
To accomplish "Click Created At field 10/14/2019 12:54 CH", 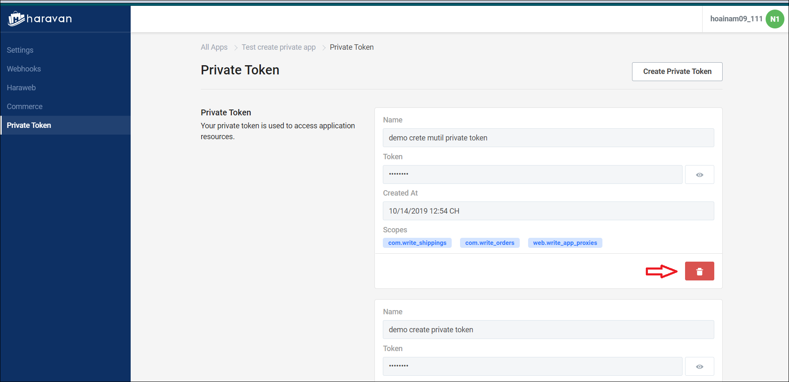I will [548, 211].
